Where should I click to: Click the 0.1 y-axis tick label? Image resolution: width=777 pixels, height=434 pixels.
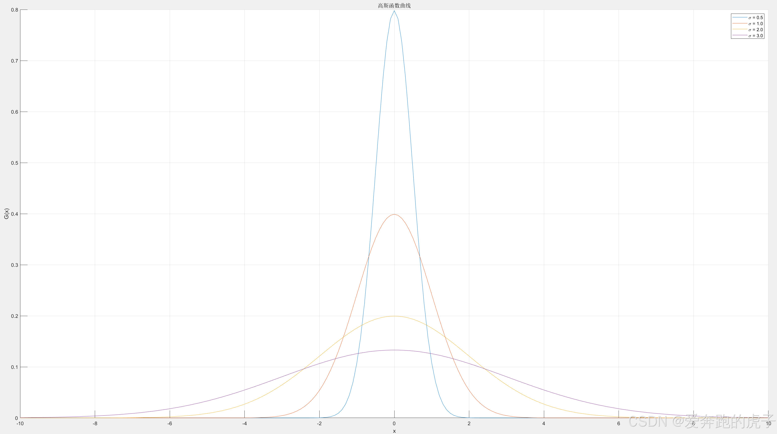click(15, 367)
